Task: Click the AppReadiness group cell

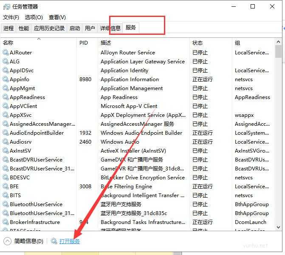Action: pos(252,97)
